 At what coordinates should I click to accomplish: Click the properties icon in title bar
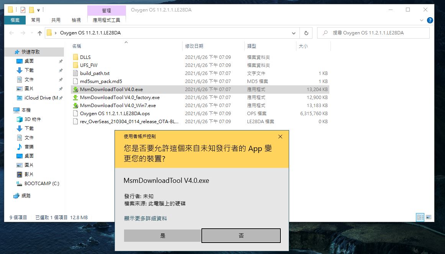point(23,10)
